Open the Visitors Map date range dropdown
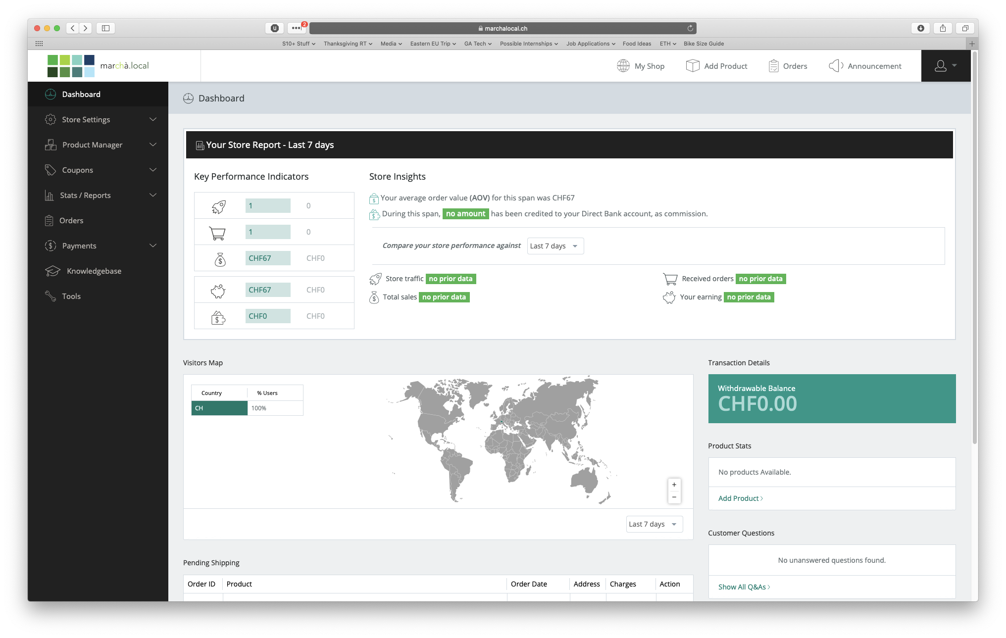 pyautogui.click(x=654, y=524)
